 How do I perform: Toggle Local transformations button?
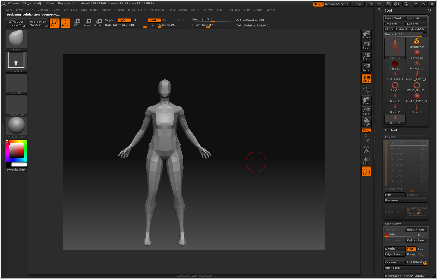(x=367, y=79)
